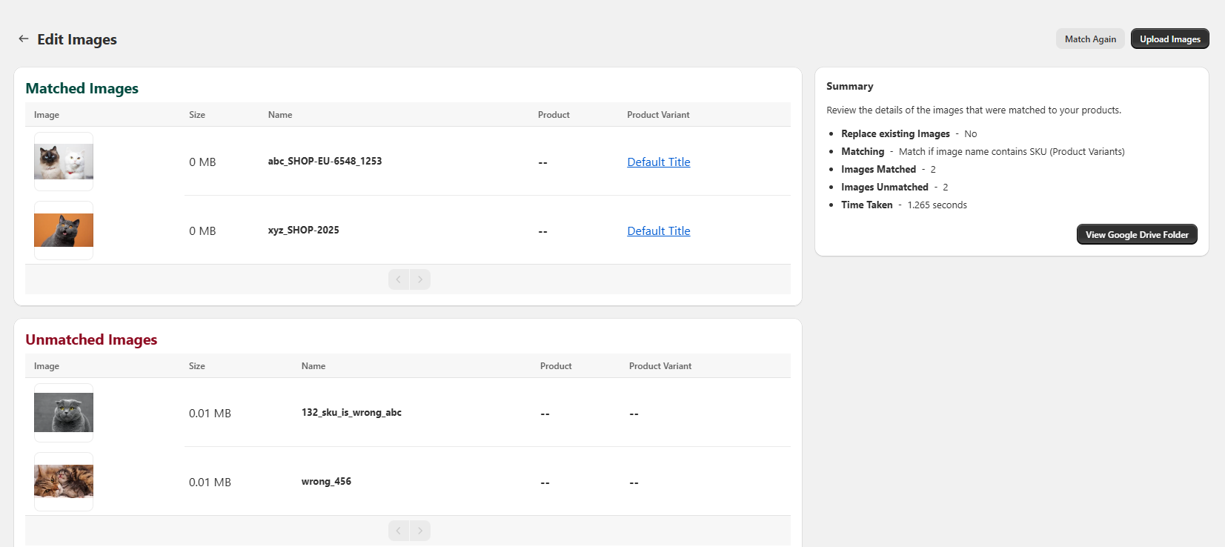Open View Google Drive Folder
The width and height of the screenshot is (1225, 547).
click(x=1136, y=235)
